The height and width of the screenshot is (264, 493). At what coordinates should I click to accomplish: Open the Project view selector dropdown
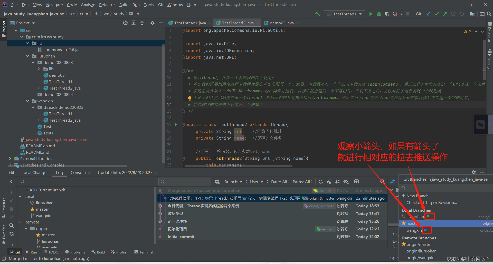pyautogui.click(x=23, y=23)
